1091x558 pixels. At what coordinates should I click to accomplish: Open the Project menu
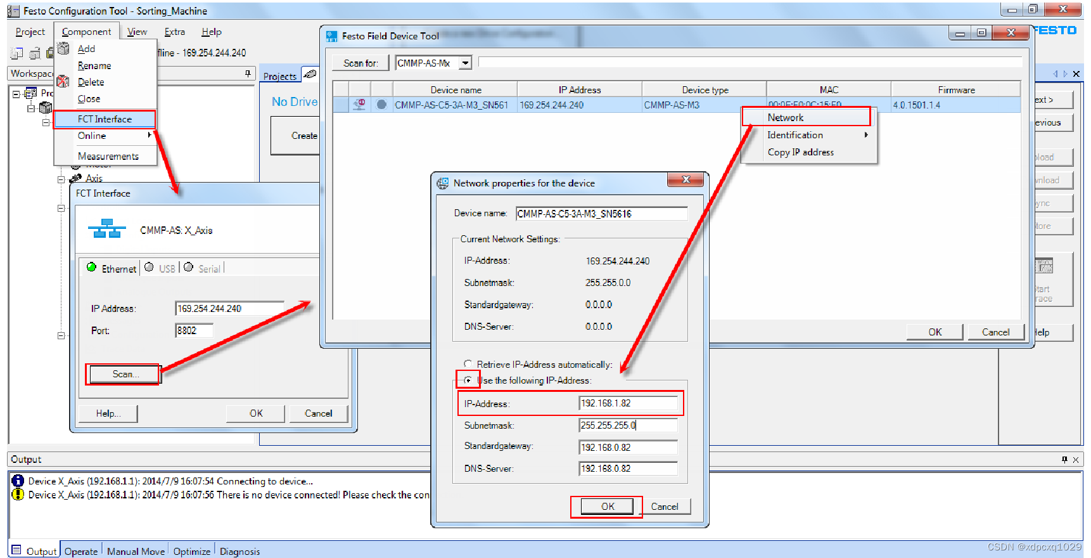pyautogui.click(x=30, y=32)
